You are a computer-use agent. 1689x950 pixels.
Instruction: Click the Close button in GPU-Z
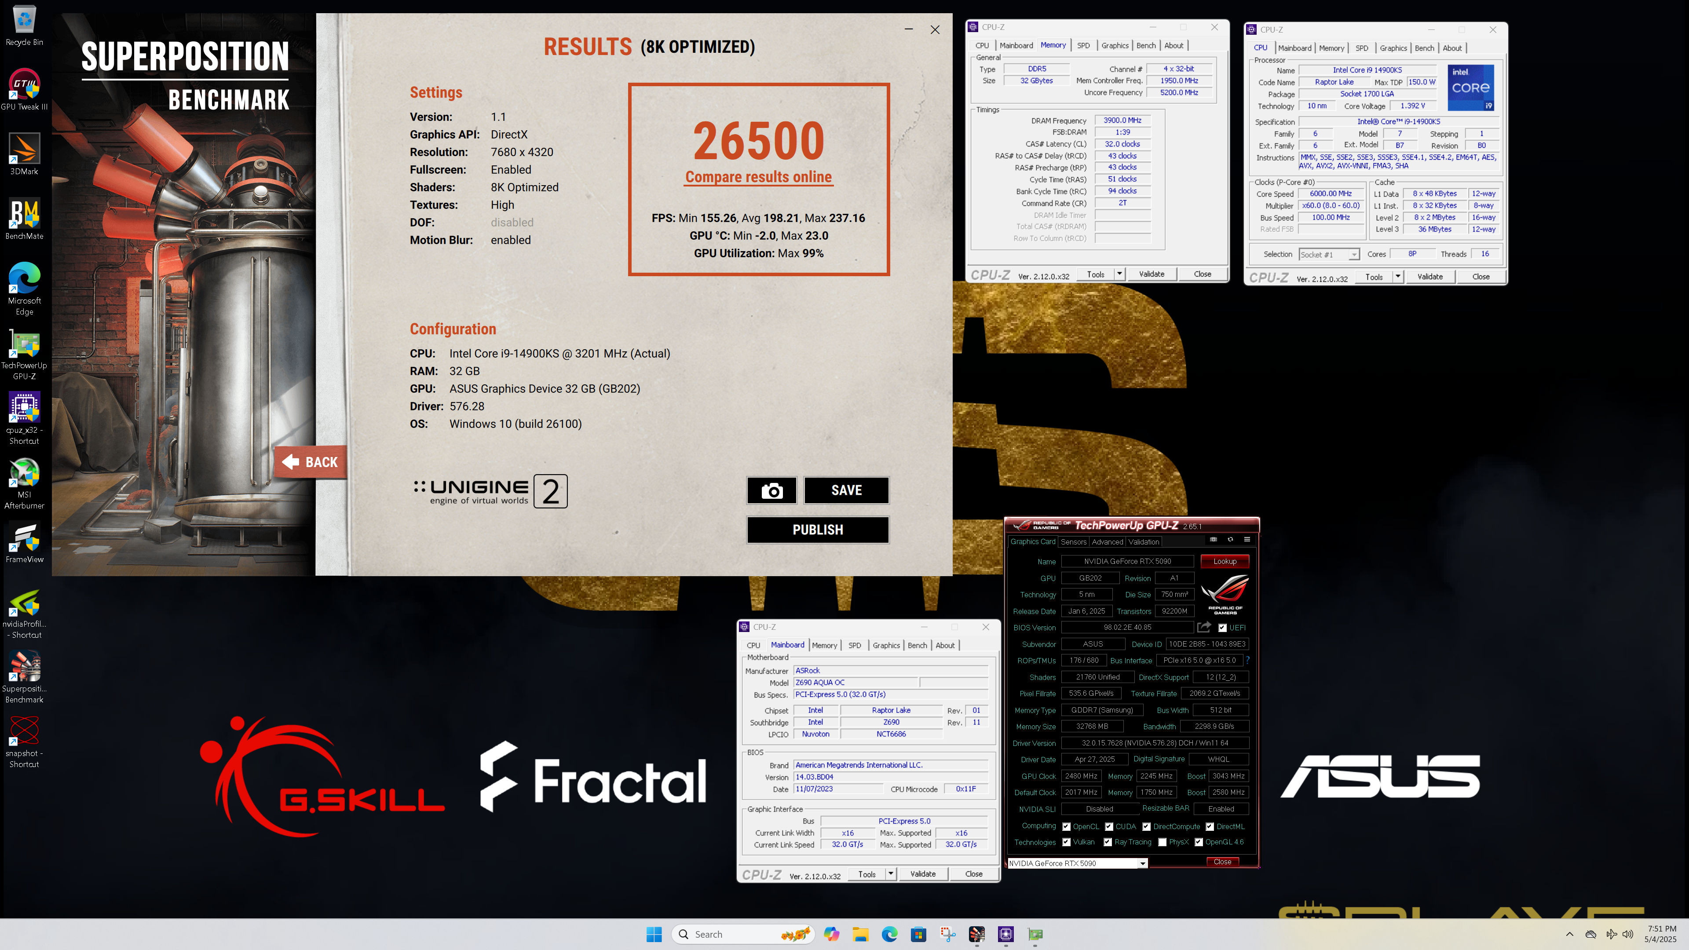pos(1222,862)
